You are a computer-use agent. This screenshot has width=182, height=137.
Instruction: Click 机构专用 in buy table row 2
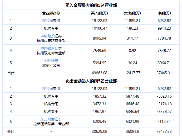51,28
